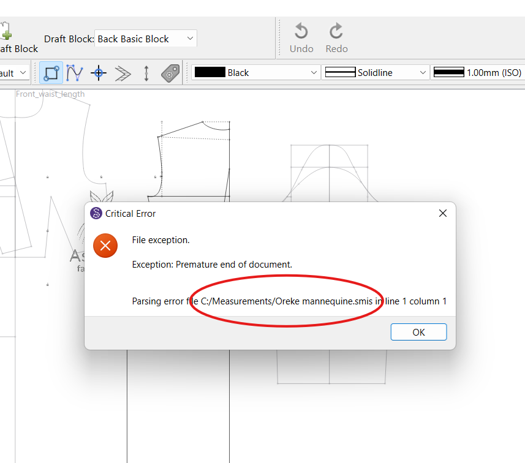525x463 pixels.
Task: Toggle the curve control points tool
Action: (x=75, y=73)
